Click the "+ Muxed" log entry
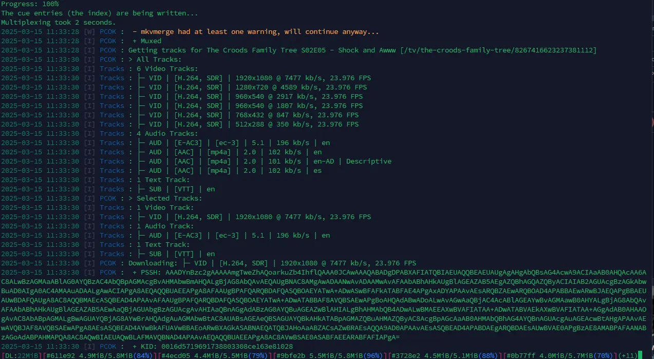Viewport: 654px width, 359px height. 147,41
